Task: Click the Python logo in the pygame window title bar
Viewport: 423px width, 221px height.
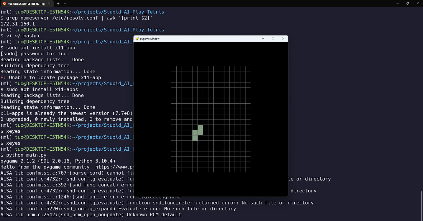Action: tap(137, 38)
